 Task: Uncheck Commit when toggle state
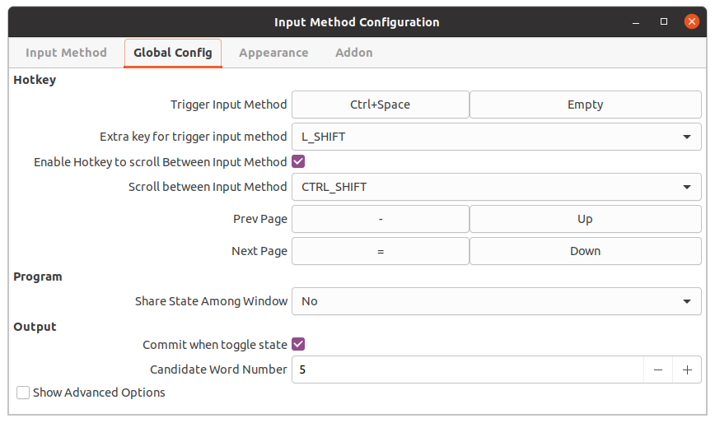click(298, 344)
